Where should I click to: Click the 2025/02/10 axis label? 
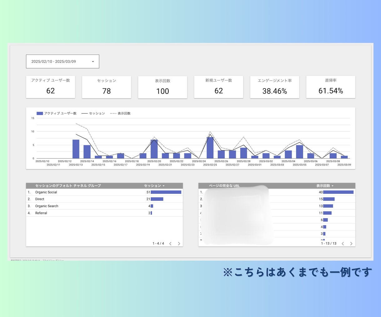[42, 161]
